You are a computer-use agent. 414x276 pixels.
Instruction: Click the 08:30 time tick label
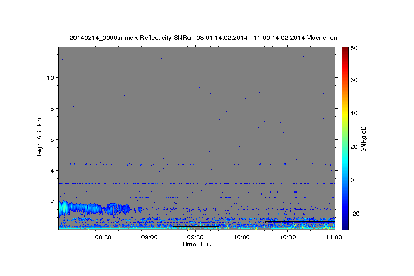tap(103, 237)
